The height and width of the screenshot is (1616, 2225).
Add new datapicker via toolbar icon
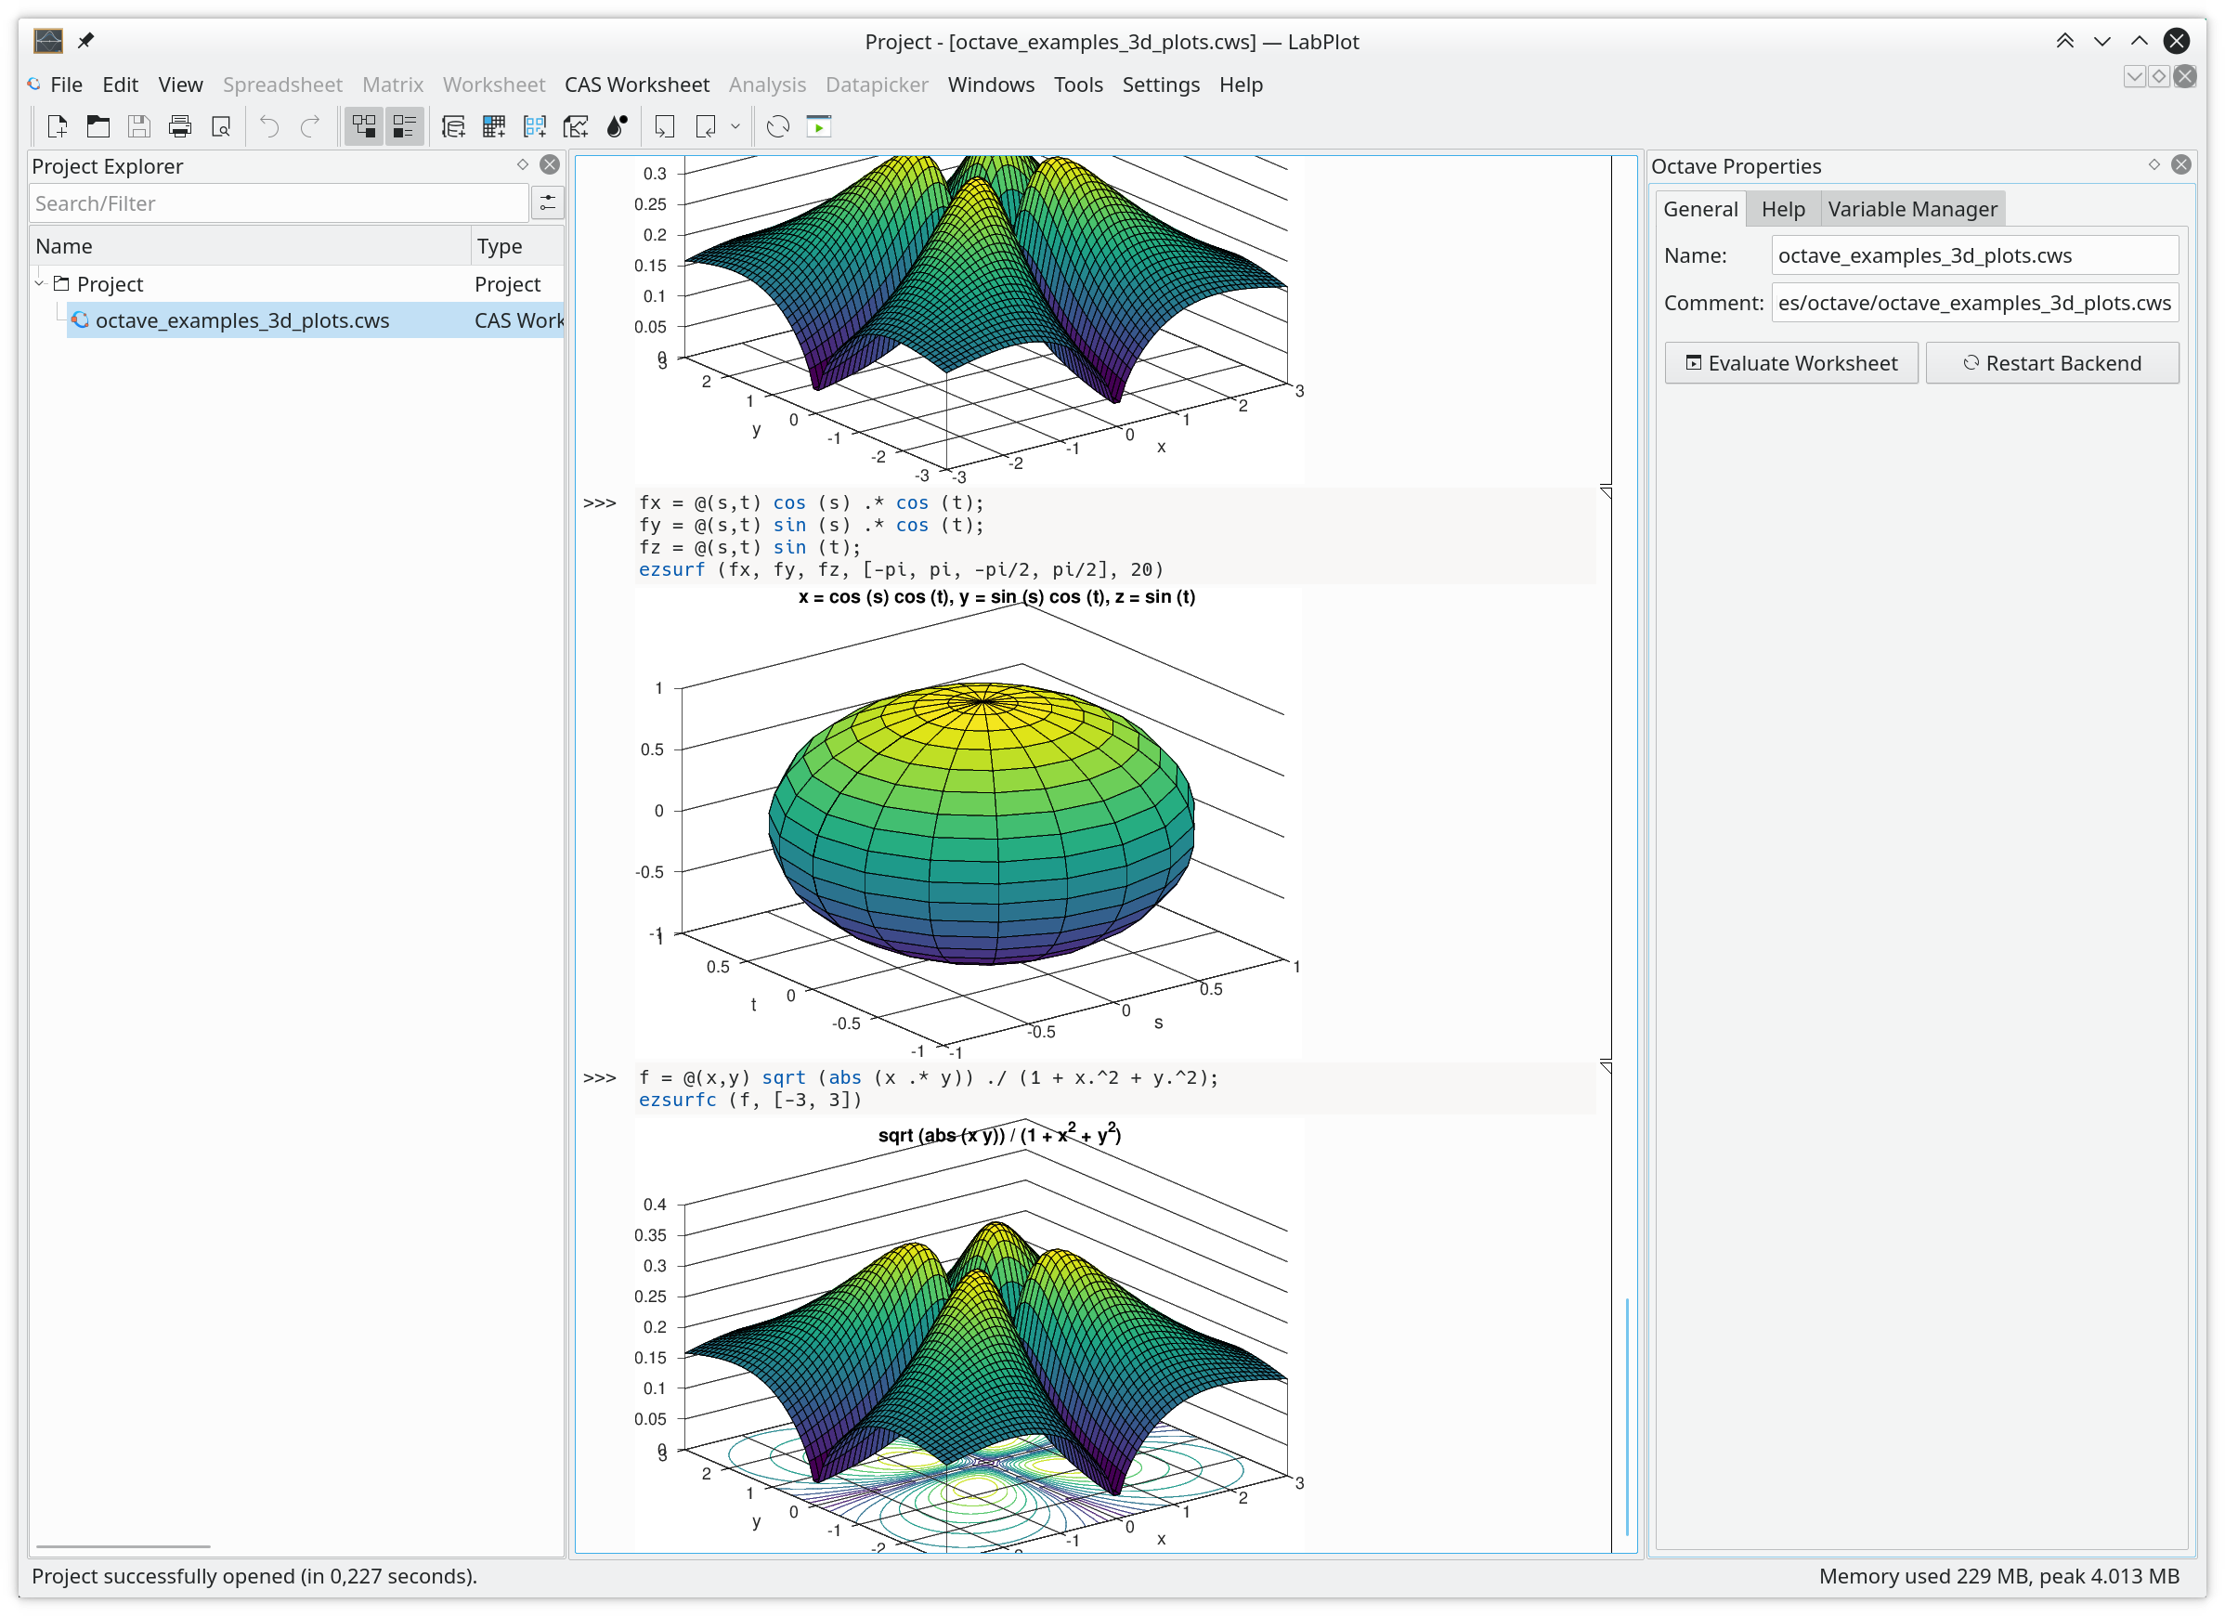(x=576, y=126)
